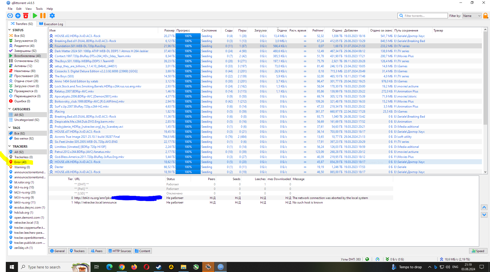Open File Explorer from the taskbar
This screenshot has height=272, width=490.
pos(183,267)
